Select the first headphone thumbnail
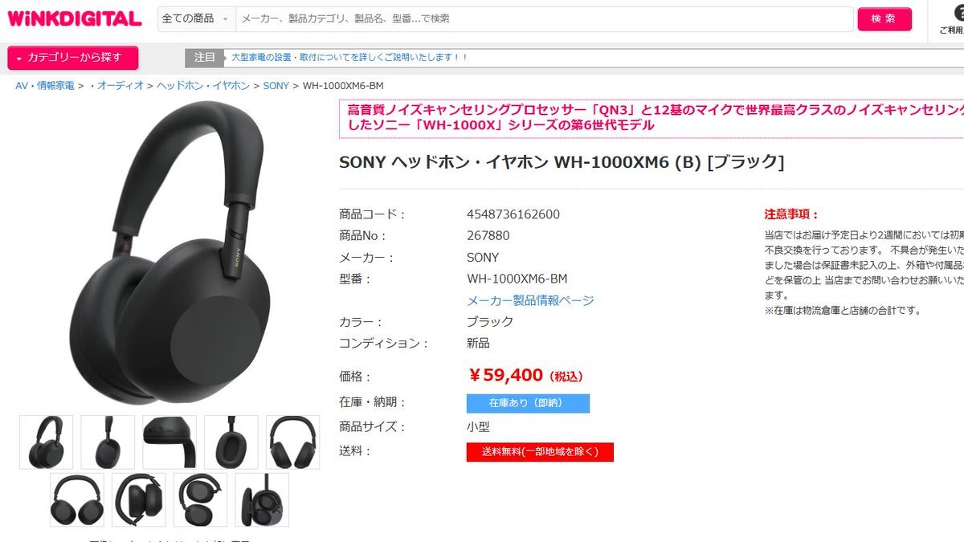This screenshot has height=542, width=964. pos(47,442)
